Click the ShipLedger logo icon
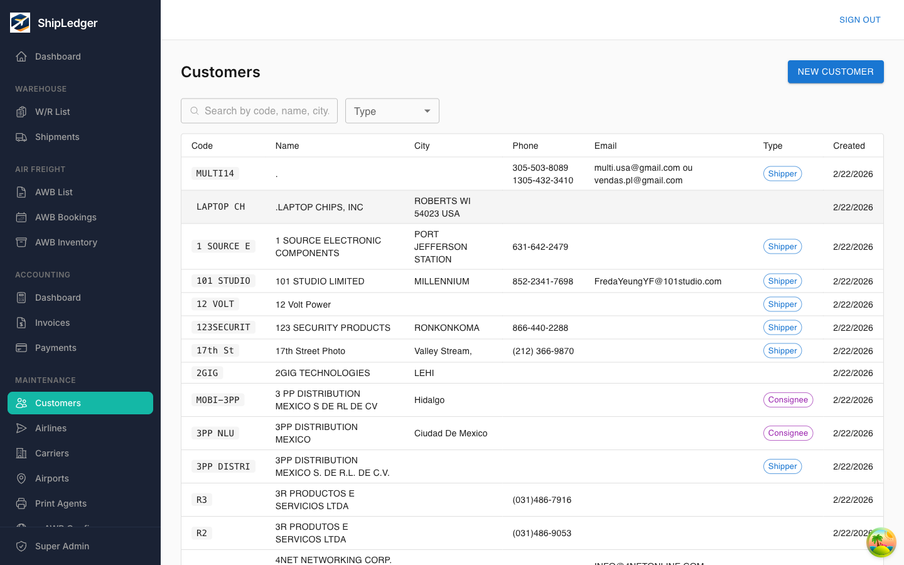The width and height of the screenshot is (904, 565). (20, 23)
